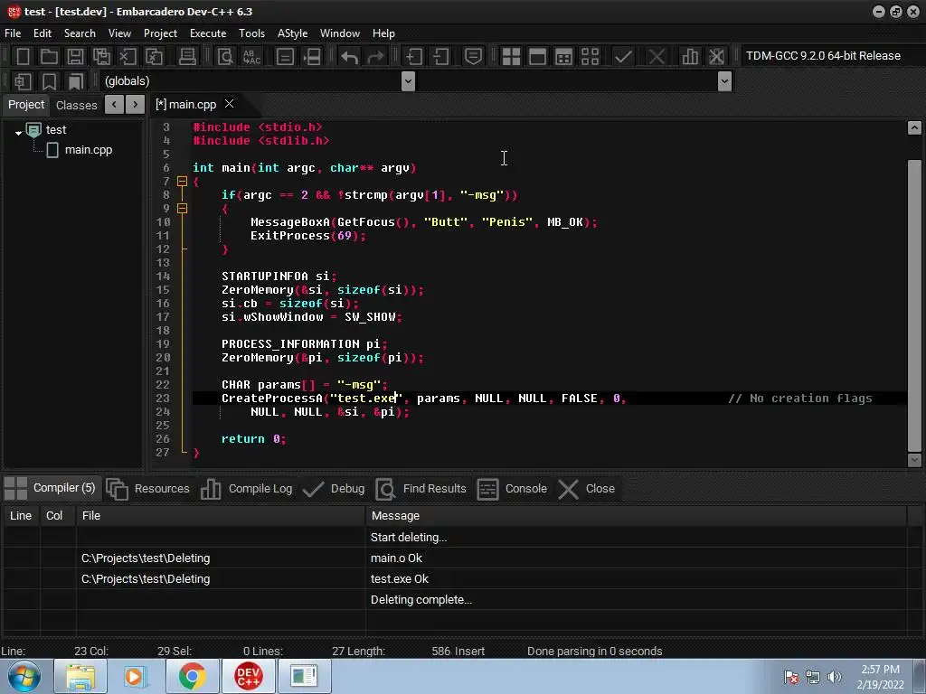The height and width of the screenshot is (694, 926).
Task: Click the Delete profiling information icon
Action: click(716, 57)
